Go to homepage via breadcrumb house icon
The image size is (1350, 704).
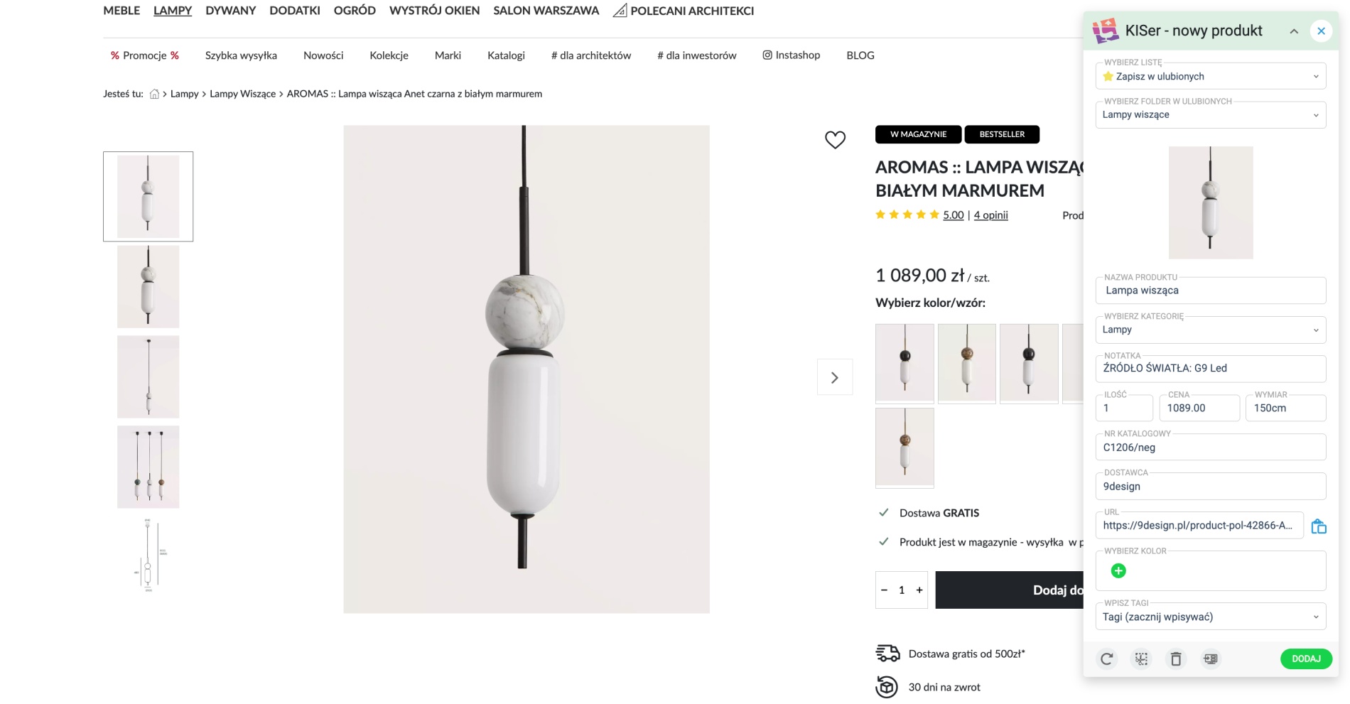coord(154,94)
